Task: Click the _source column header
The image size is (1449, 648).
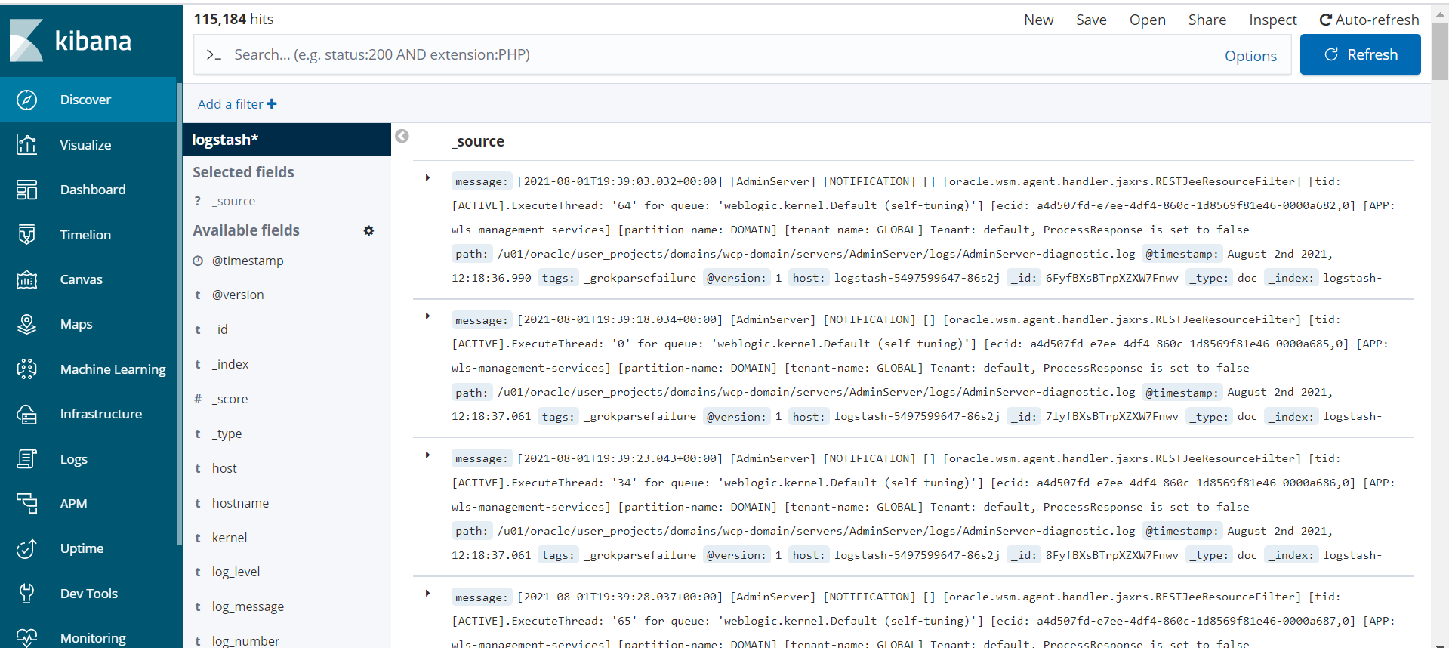Action: click(x=478, y=141)
